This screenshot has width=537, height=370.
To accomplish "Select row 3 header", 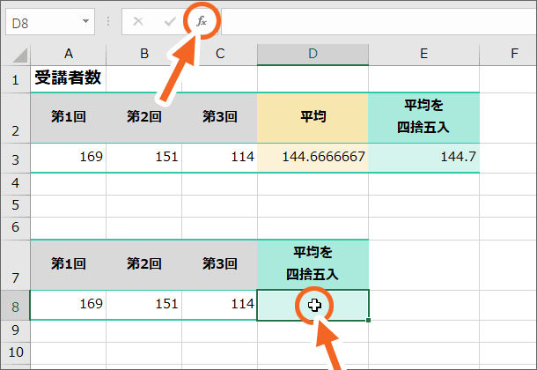I will (x=15, y=159).
